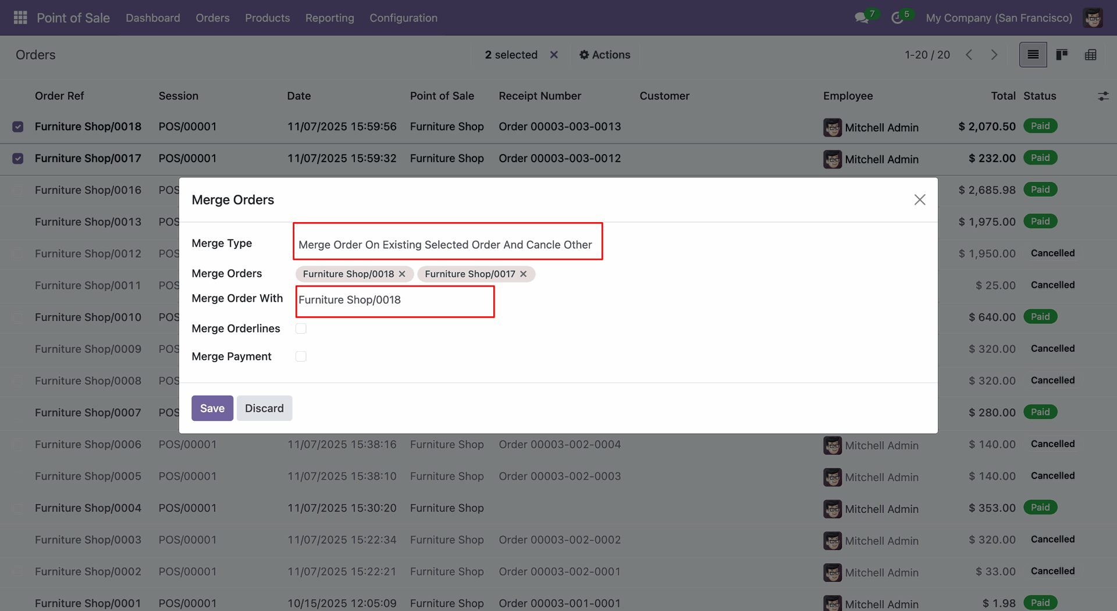Click Mitchell Admin avatar in Furniture Shop/0006 row
Screen dimensions: 1117x611
pos(833,445)
